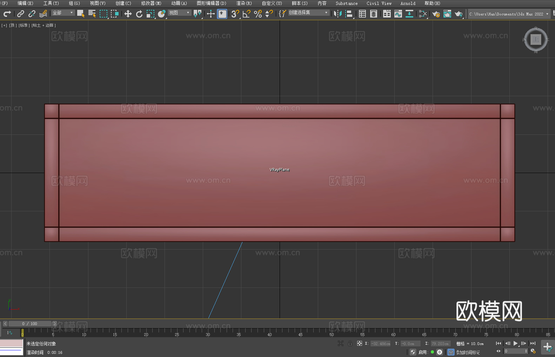Open the project path dropdown
The width and height of the screenshot is (555, 357).
coord(509,14)
